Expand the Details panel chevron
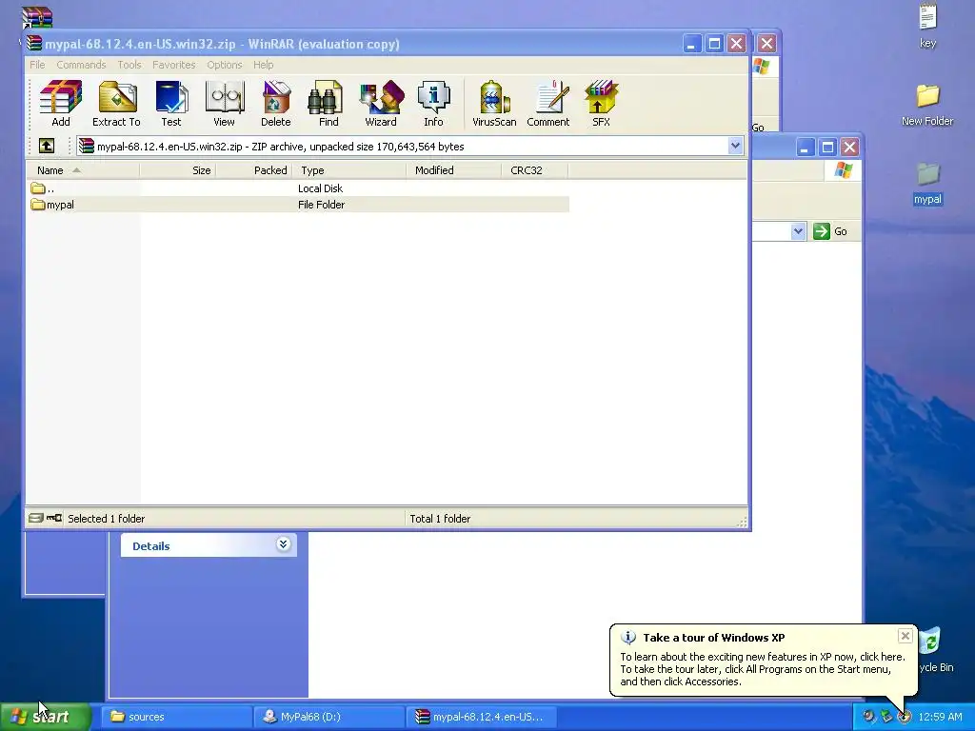975x731 pixels. pyautogui.click(x=283, y=544)
